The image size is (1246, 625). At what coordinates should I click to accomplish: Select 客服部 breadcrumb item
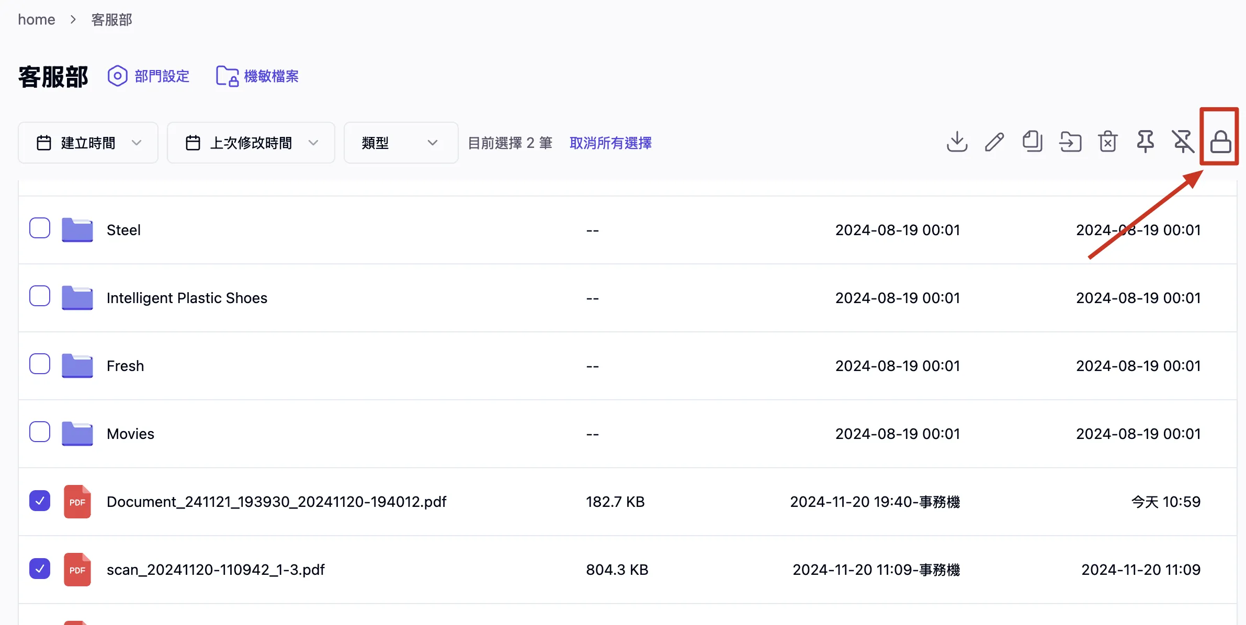click(111, 19)
